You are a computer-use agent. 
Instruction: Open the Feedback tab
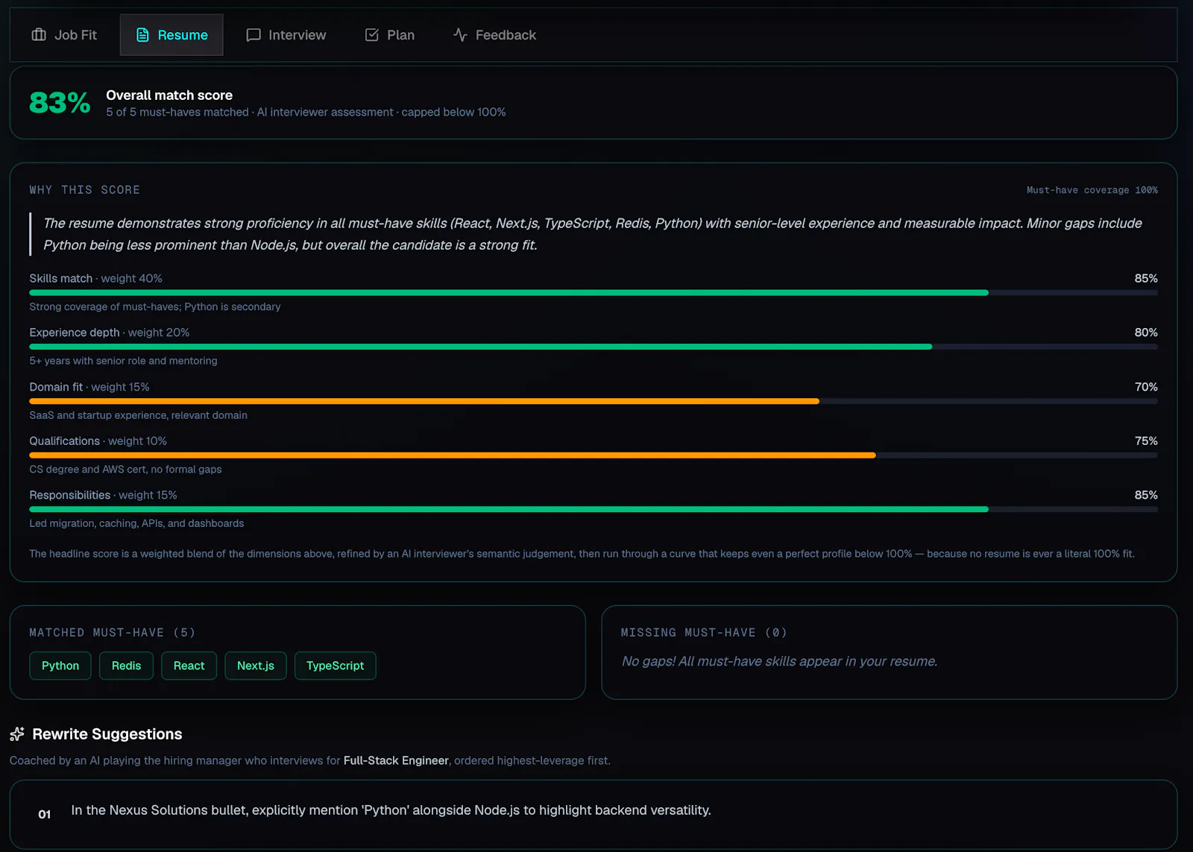(x=494, y=35)
